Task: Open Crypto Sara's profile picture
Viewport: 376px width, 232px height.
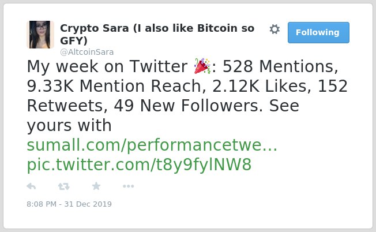Action: click(x=40, y=35)
